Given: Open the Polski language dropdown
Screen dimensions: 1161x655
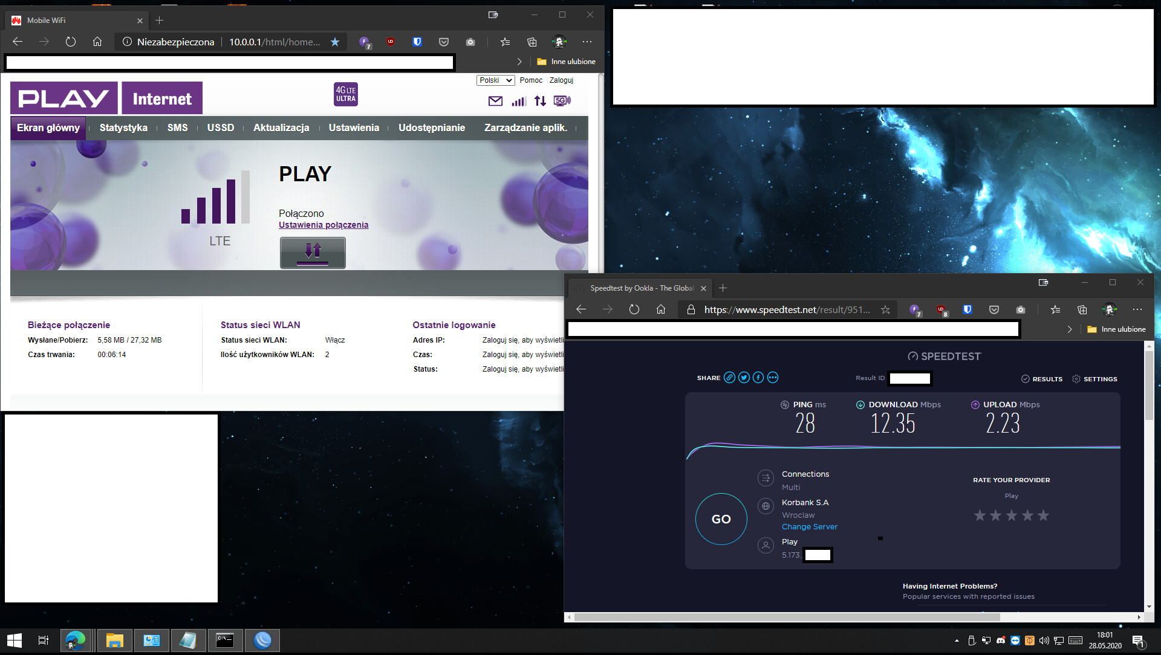Looking at the screenshot, I should click(495, 80).
